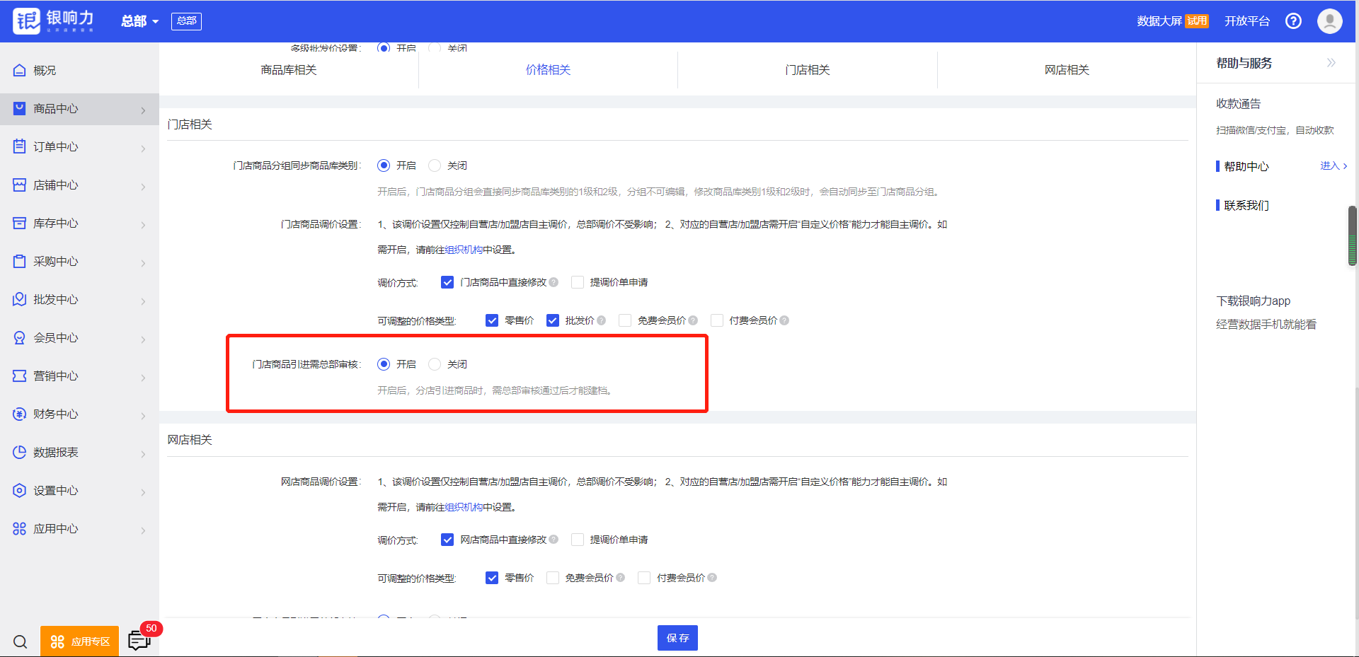Click the 设置中心 hexagon icon
The height and width of the screenshot is (657, 1359).
(x=20, y=490)
